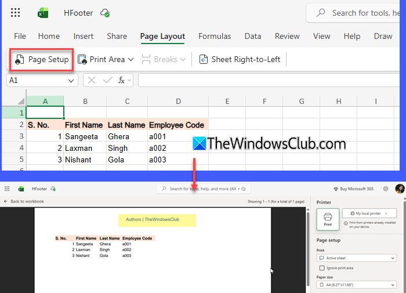Image resolution: width=406 pixels, height=293 pixels.
Task: Open the Help tab
Action: pyautogui.click(x=352, y=36)
